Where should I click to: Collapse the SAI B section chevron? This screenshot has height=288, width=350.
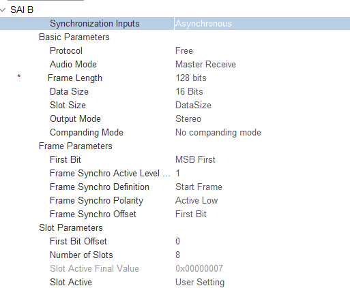coord(3,10)
